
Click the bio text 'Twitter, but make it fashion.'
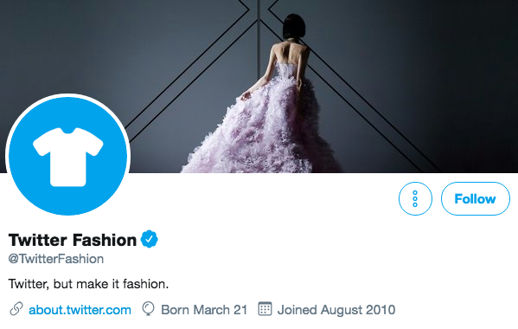88,284
